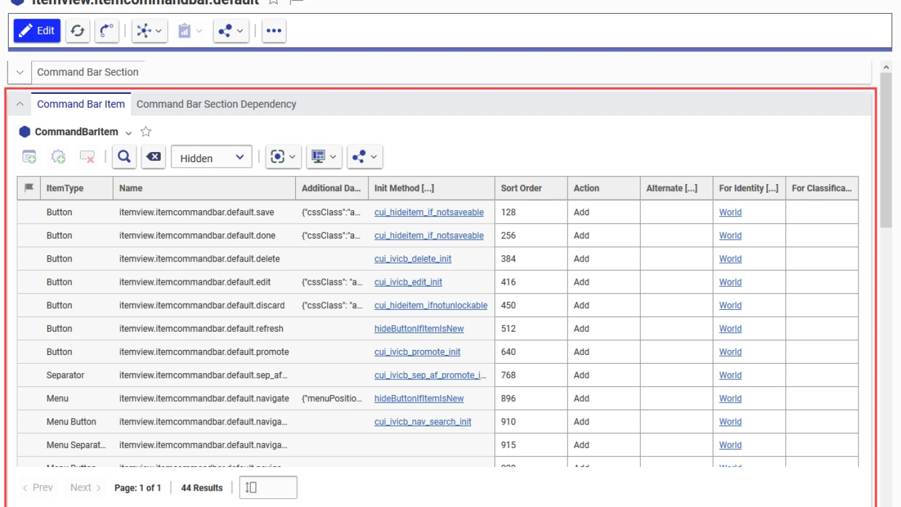This screenshot has width=901, height=507.
Task: Click the Alternate [...] column header
Action: 676,188
